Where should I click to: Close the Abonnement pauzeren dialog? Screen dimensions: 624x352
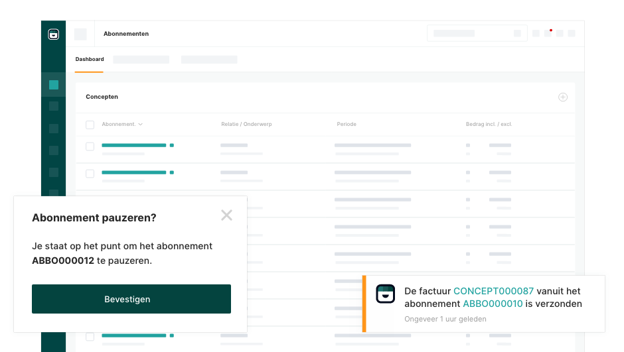(x=226, y=215)
